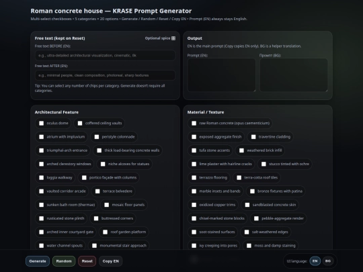The width and height of the screenshot is (363, 272).
Task: Tick the loggia walkway checkbox
Action: (x=42, y=177)
